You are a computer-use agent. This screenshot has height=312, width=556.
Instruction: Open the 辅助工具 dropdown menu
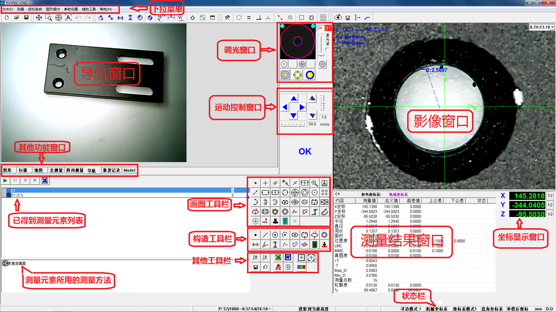click(x=89, y=9)
